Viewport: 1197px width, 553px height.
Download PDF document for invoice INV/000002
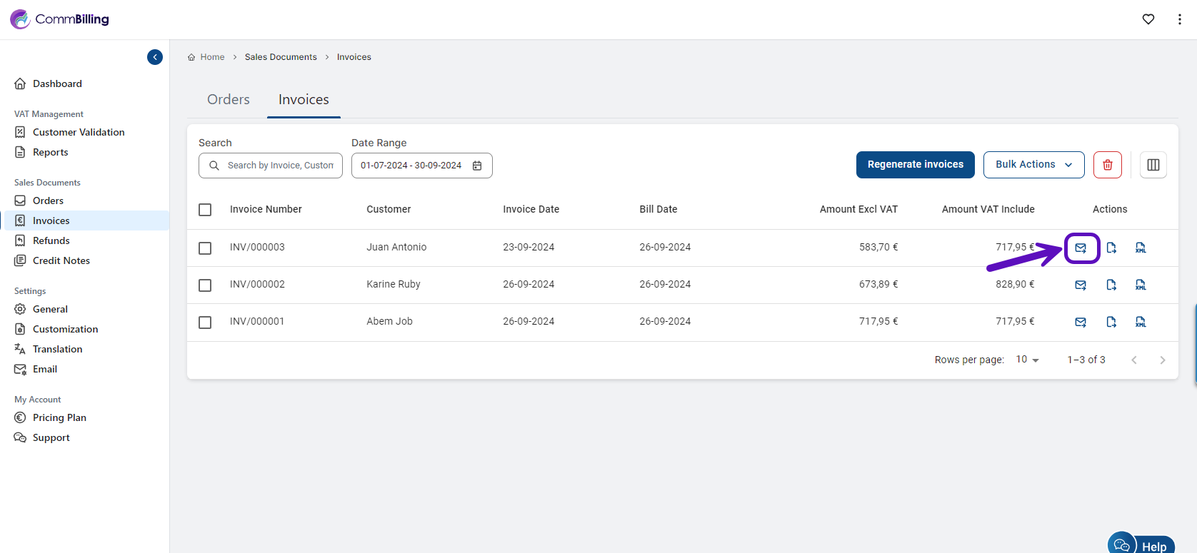click(1111, 285)
